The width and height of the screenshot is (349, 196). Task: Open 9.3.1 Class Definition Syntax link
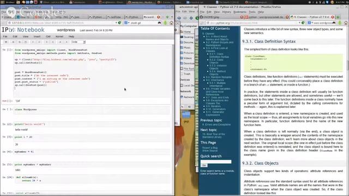pyautogui.click(x=219, y=56)
